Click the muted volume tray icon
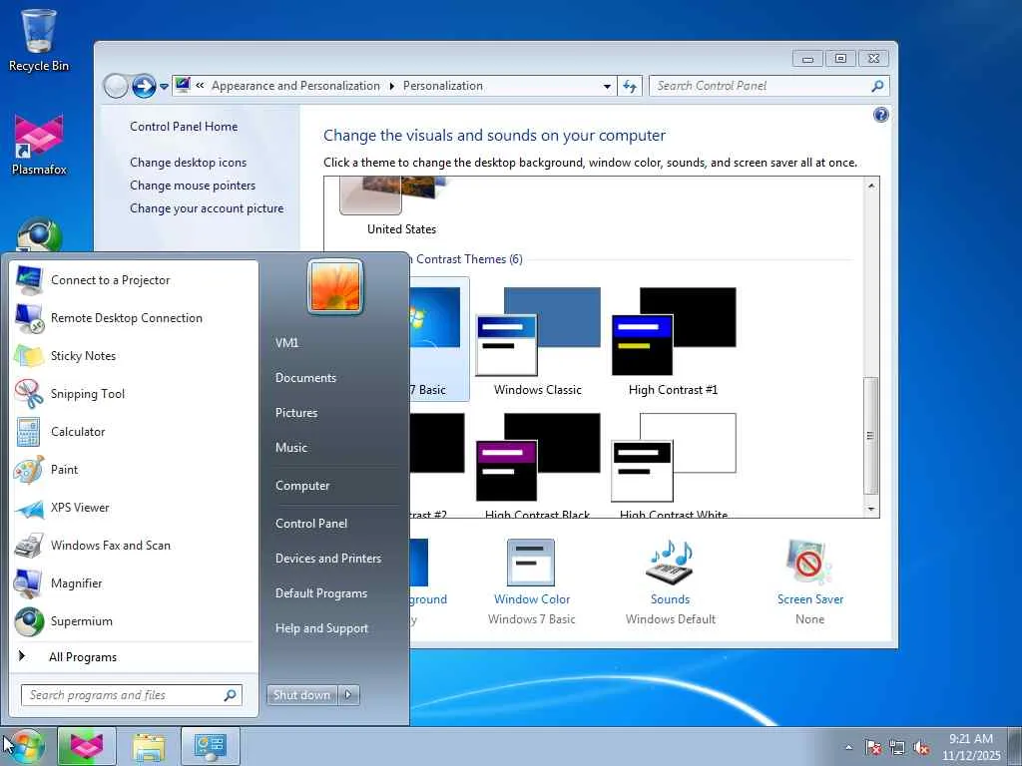This screenshot has width=1022, height=766. 921,747
